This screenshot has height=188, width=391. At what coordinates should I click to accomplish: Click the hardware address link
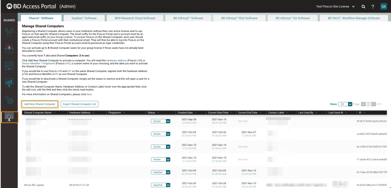pos(116,61)
